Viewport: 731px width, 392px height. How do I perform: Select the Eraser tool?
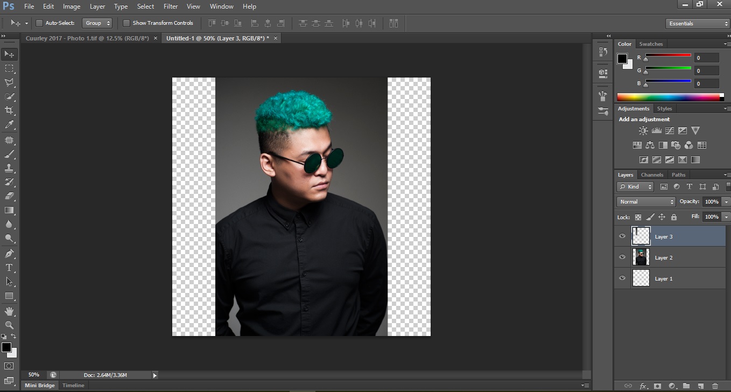pyautogui.click(x=9, y=196)
